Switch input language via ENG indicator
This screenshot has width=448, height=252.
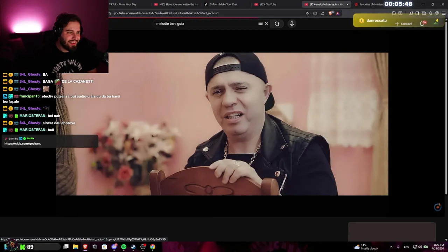(x=406, y=247)
